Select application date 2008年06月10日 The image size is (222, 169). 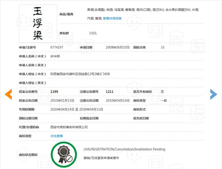coord(118,47)
